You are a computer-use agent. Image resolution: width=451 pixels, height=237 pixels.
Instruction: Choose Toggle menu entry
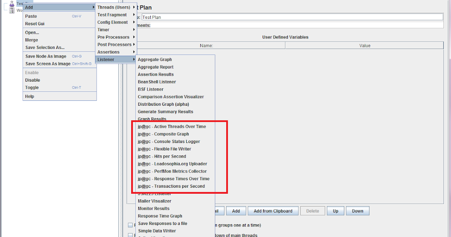coord(59,88)
